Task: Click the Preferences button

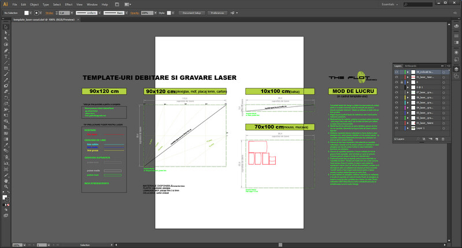Action: coord(217,12)
